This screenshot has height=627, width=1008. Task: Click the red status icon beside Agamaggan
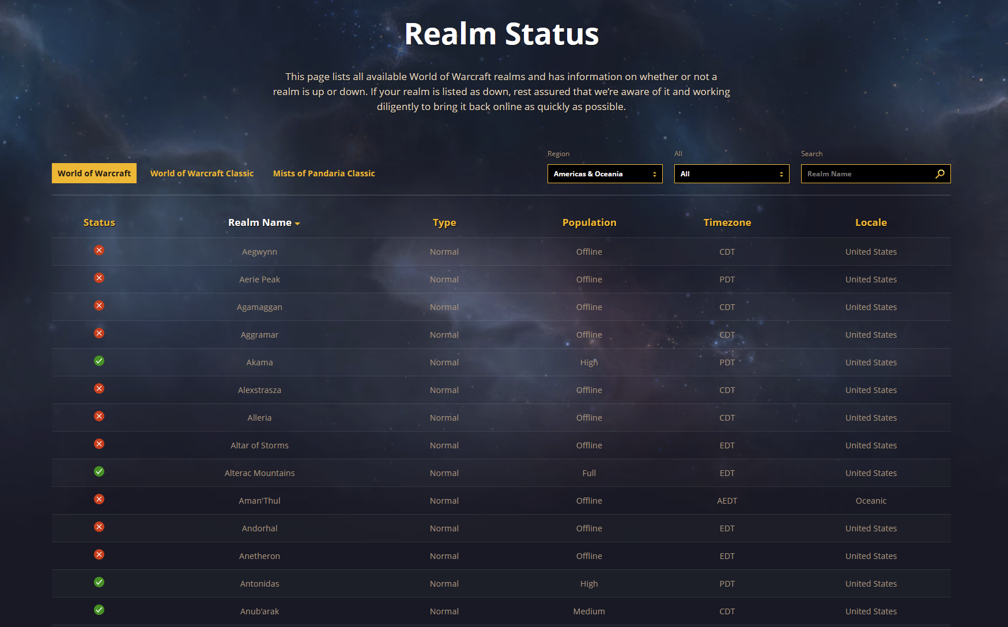(99, 305)
